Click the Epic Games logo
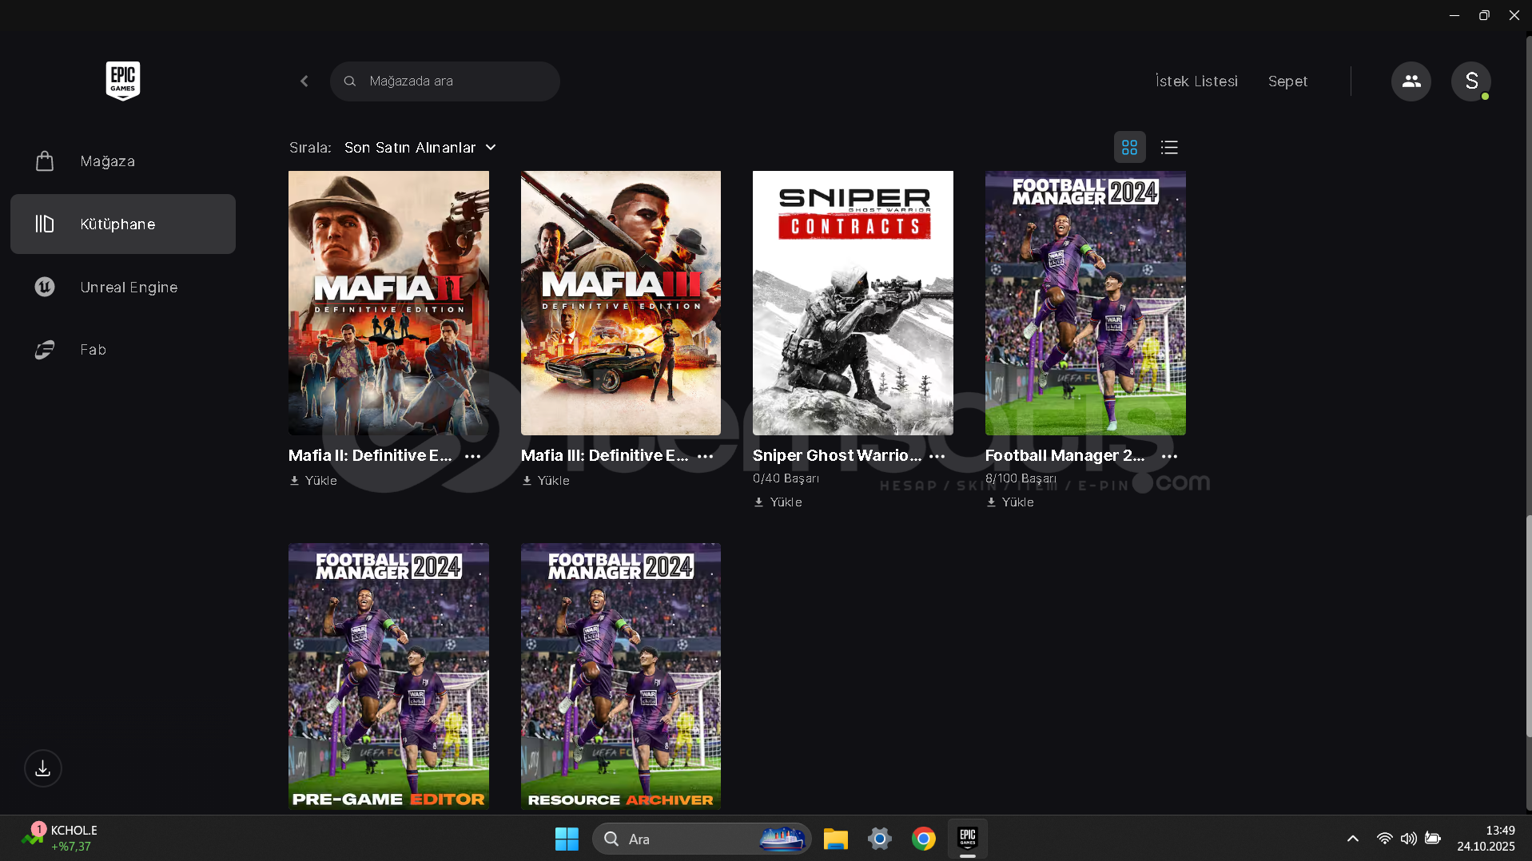Screen dimensions: 1532x861 (123, 81)
